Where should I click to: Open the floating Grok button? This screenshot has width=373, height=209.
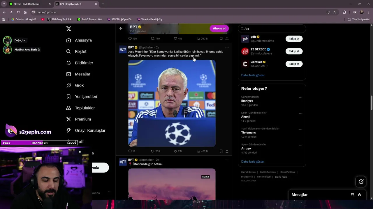click(x=361, y=182)
